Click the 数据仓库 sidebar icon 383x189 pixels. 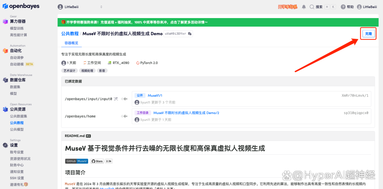pos(5,80)
